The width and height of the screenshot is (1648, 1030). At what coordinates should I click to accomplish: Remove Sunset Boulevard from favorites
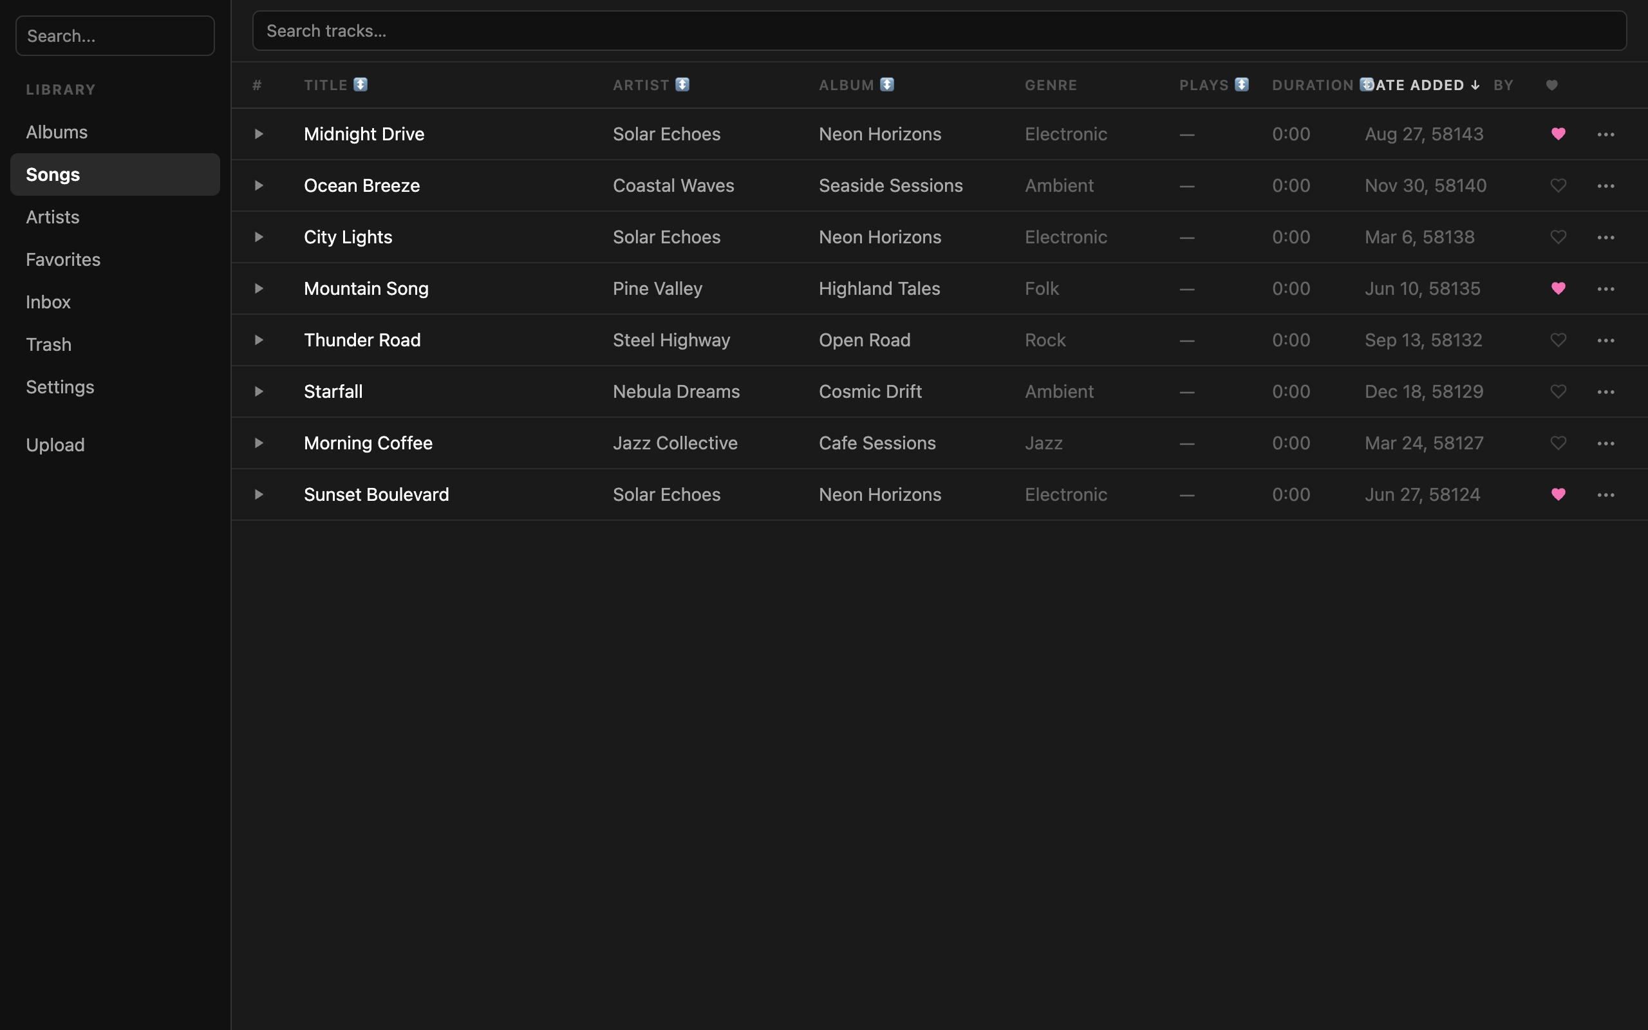[x=1559, y=494]
